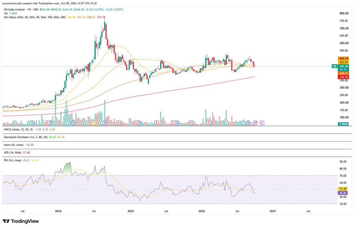Screen dimensions: 354x228
Task: Select the RSI (14, close) legend
Action: [x=13, y=160]
